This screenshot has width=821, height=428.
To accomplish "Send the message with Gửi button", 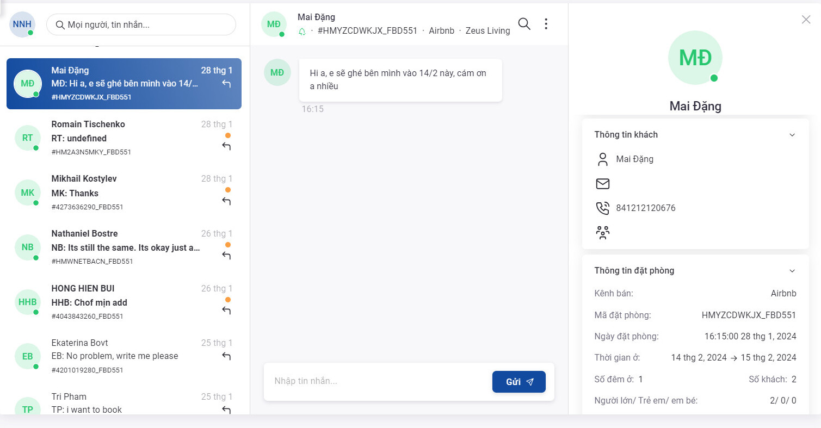I will pos(518,382).
